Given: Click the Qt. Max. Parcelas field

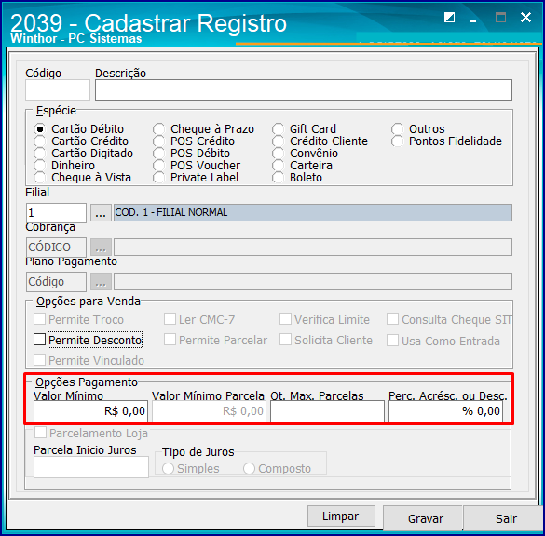Looking at the screenshot, I should click(x=327, y=411).
